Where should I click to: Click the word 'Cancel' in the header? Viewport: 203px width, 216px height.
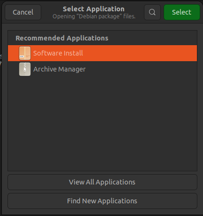[23, 12]
